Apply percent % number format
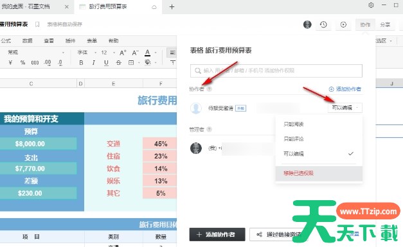 23,63
